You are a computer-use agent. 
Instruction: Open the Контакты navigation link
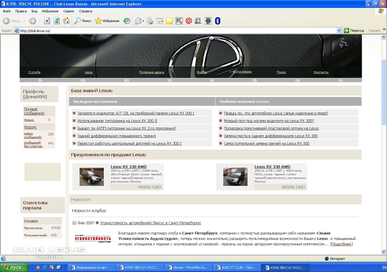pos(321,72)
